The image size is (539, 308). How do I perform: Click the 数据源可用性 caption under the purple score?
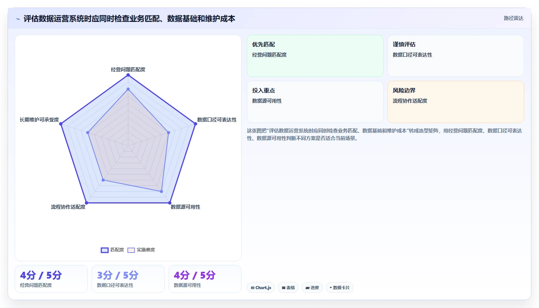[187, 285]
